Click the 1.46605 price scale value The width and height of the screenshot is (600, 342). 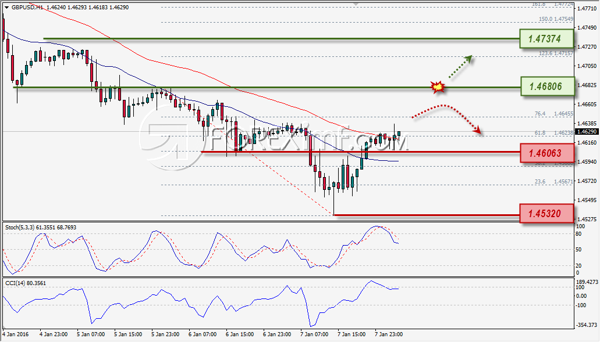point(587,104)
